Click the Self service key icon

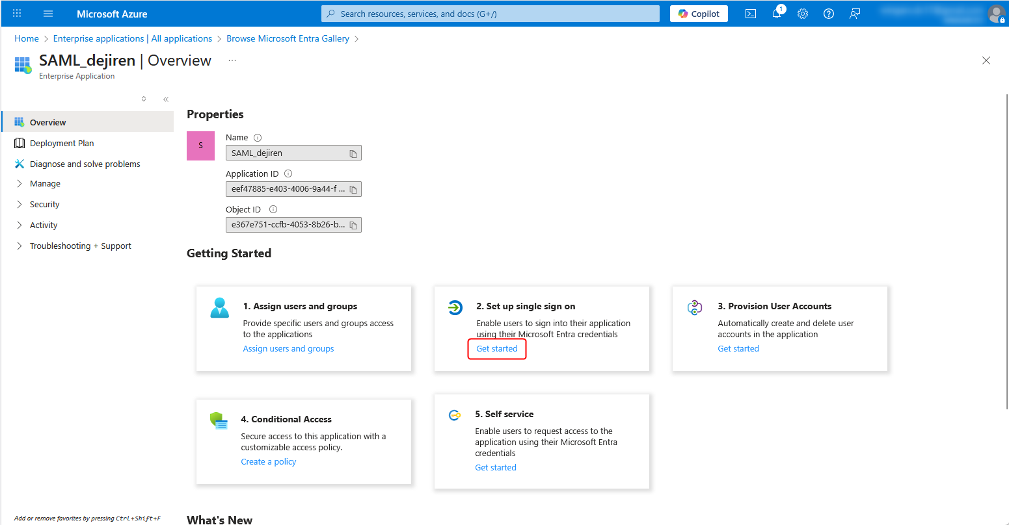pyautogui.click(x=455, y=415)
